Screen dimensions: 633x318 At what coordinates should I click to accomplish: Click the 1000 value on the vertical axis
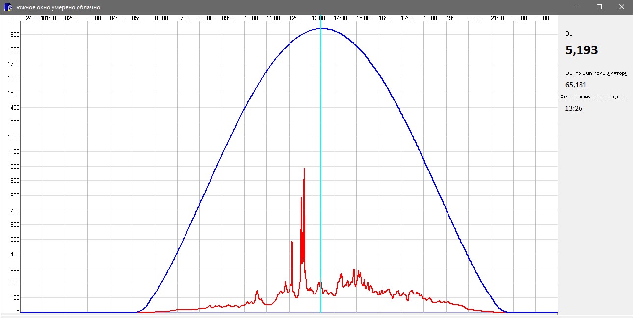(x=13, y=167)
